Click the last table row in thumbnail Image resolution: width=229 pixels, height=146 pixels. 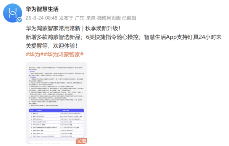[56, 136]
